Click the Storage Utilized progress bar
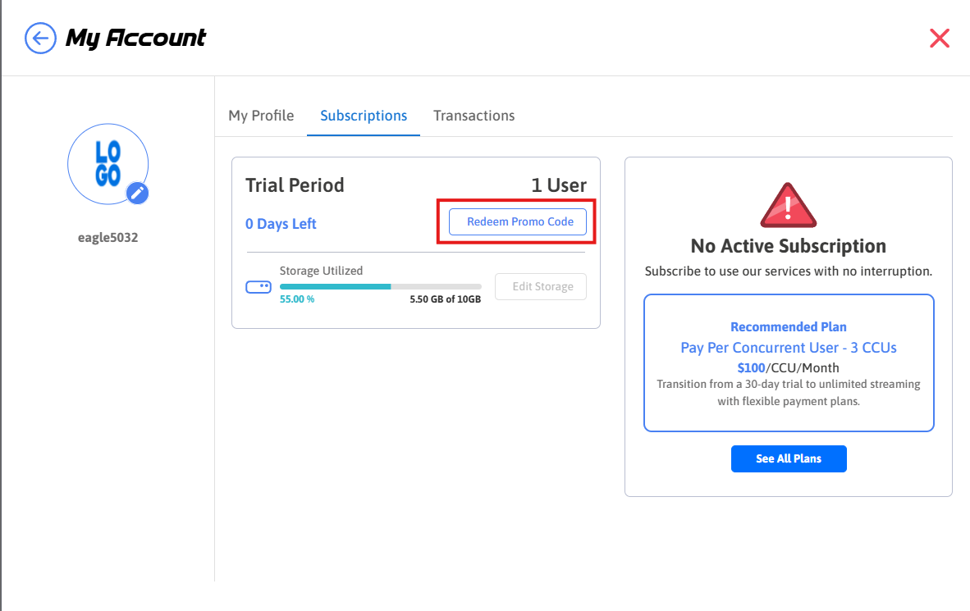 tap(380, 286)
